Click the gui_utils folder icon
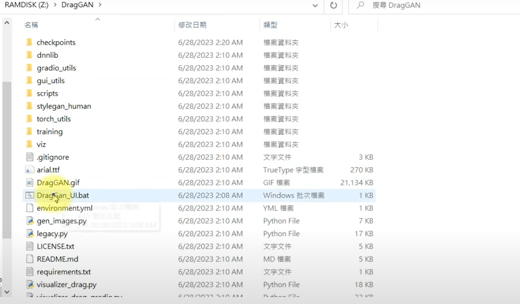This screenshot has height=304, width=520. tap(30, 80)
